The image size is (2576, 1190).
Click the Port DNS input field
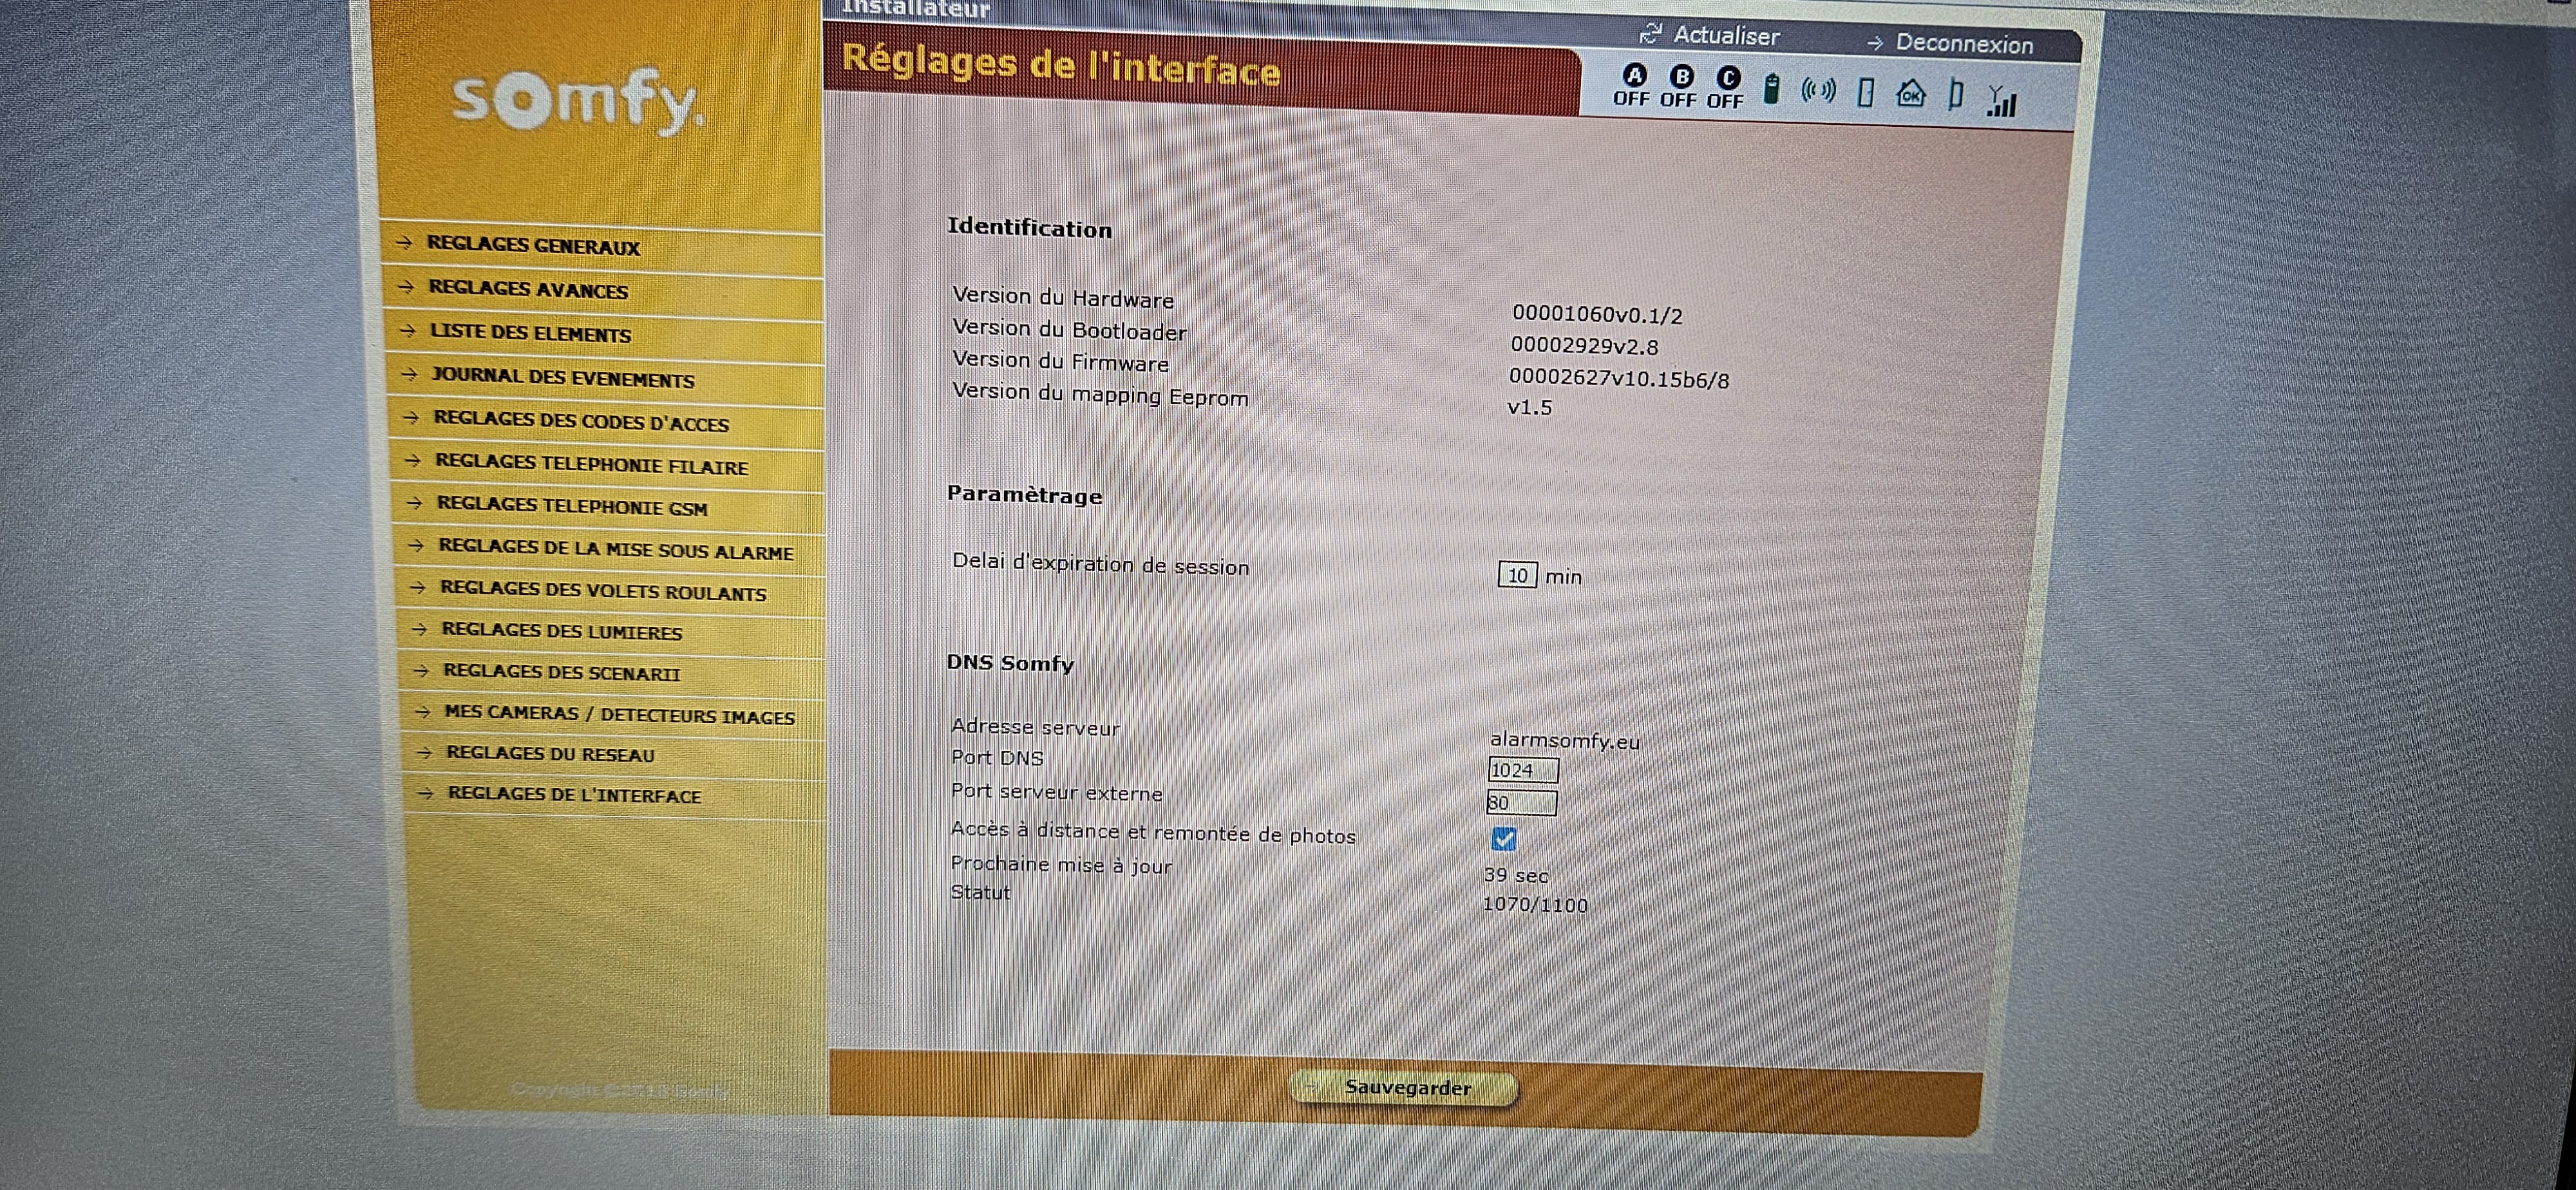(x=1522, y=770)
